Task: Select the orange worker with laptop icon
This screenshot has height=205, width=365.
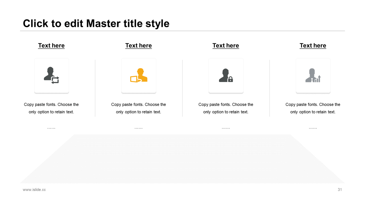Action: tap(139, 75)
